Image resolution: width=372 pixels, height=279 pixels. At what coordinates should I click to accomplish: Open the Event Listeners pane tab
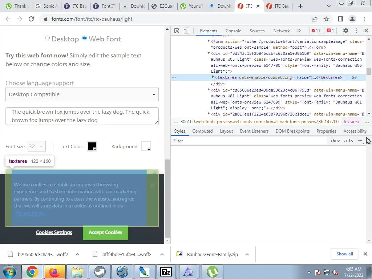click(x=254, y=131)
